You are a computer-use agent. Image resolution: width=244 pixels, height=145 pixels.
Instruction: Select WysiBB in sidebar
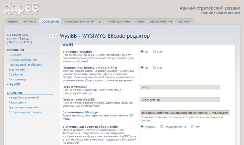click(x=14, y=84)
